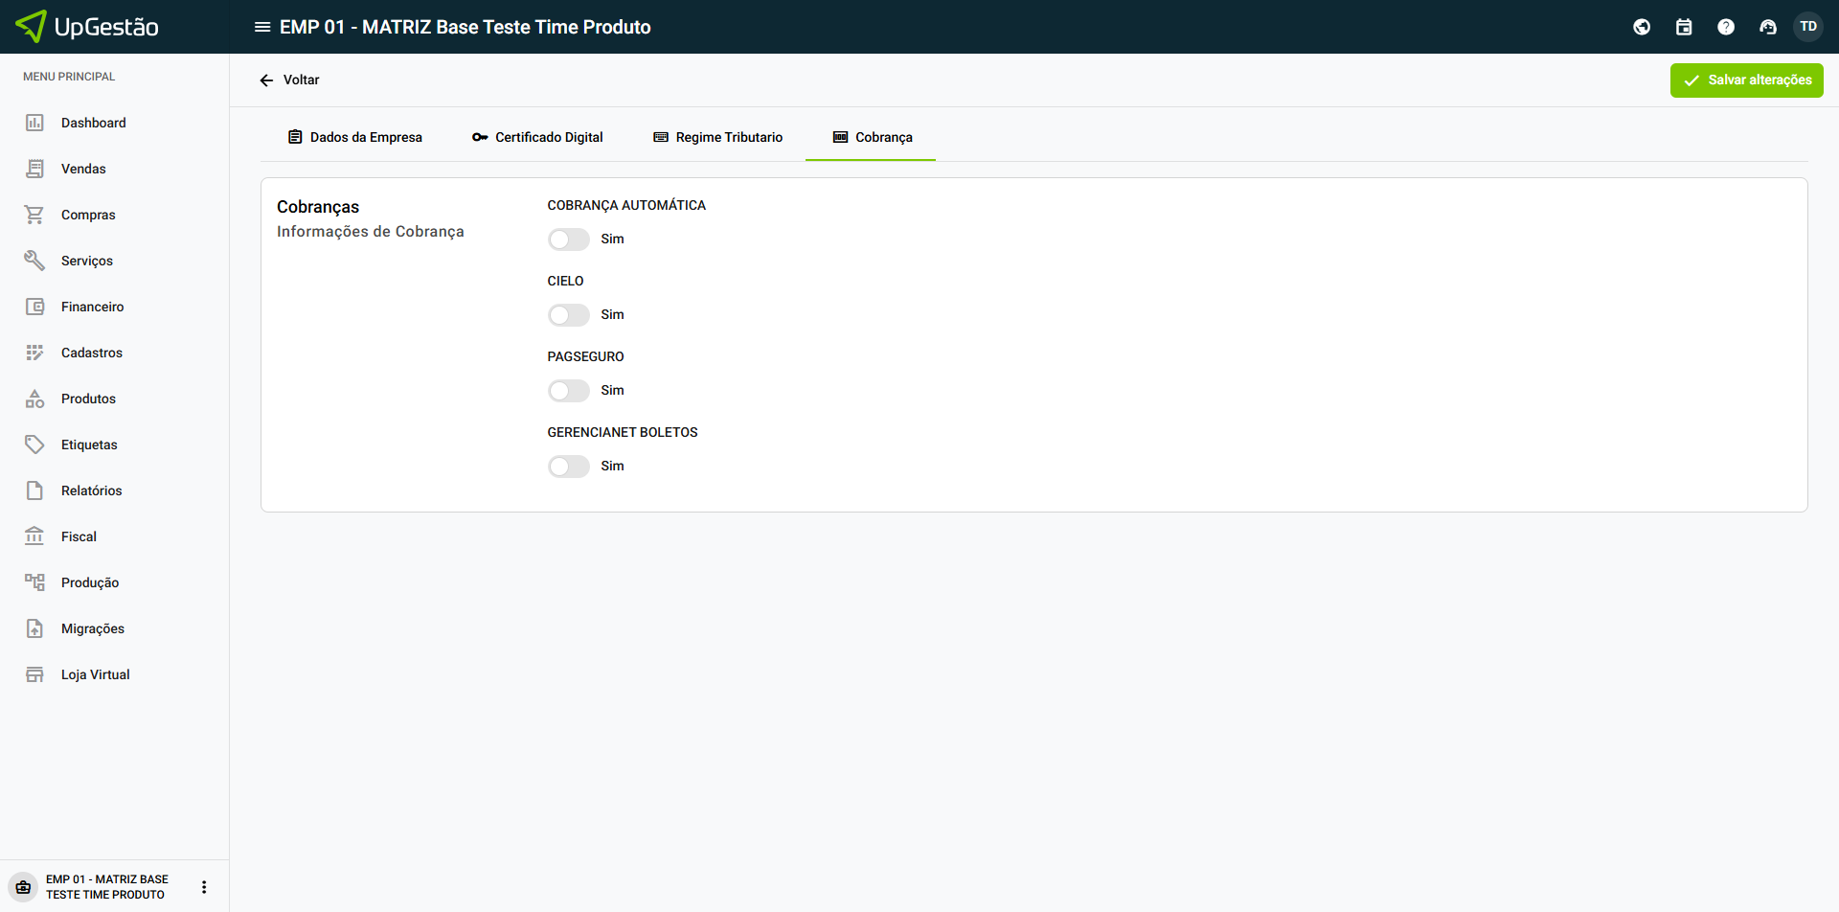
Task: Expand the Financeiro sidebar menu
Action: point(92,307)
